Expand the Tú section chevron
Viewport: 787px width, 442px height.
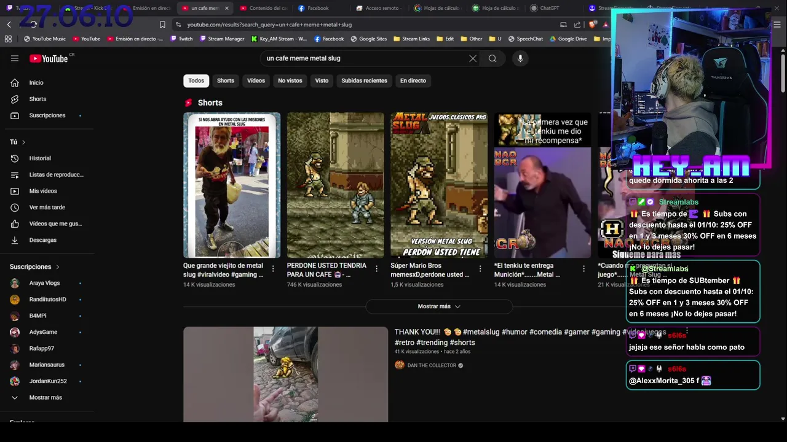23,142
